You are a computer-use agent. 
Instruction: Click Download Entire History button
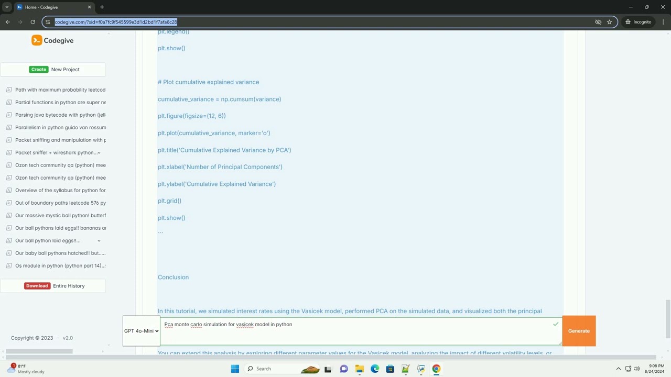point(53,286)
